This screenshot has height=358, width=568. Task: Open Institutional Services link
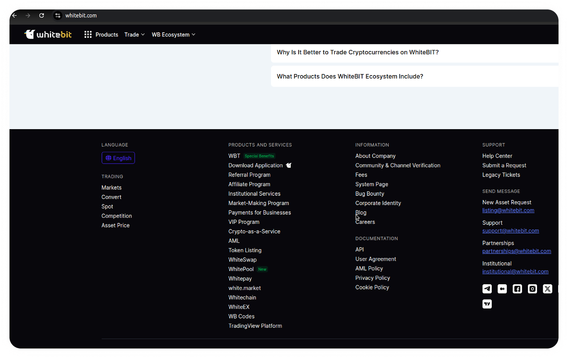(x=255, y=194)
